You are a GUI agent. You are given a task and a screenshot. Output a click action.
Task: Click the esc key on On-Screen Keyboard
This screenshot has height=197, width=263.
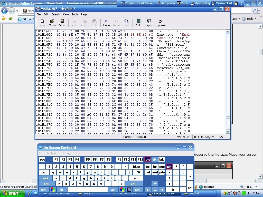pos(42,160)
